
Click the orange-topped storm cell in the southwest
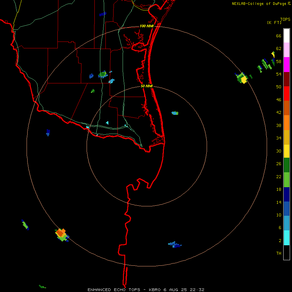pos(62,235)
